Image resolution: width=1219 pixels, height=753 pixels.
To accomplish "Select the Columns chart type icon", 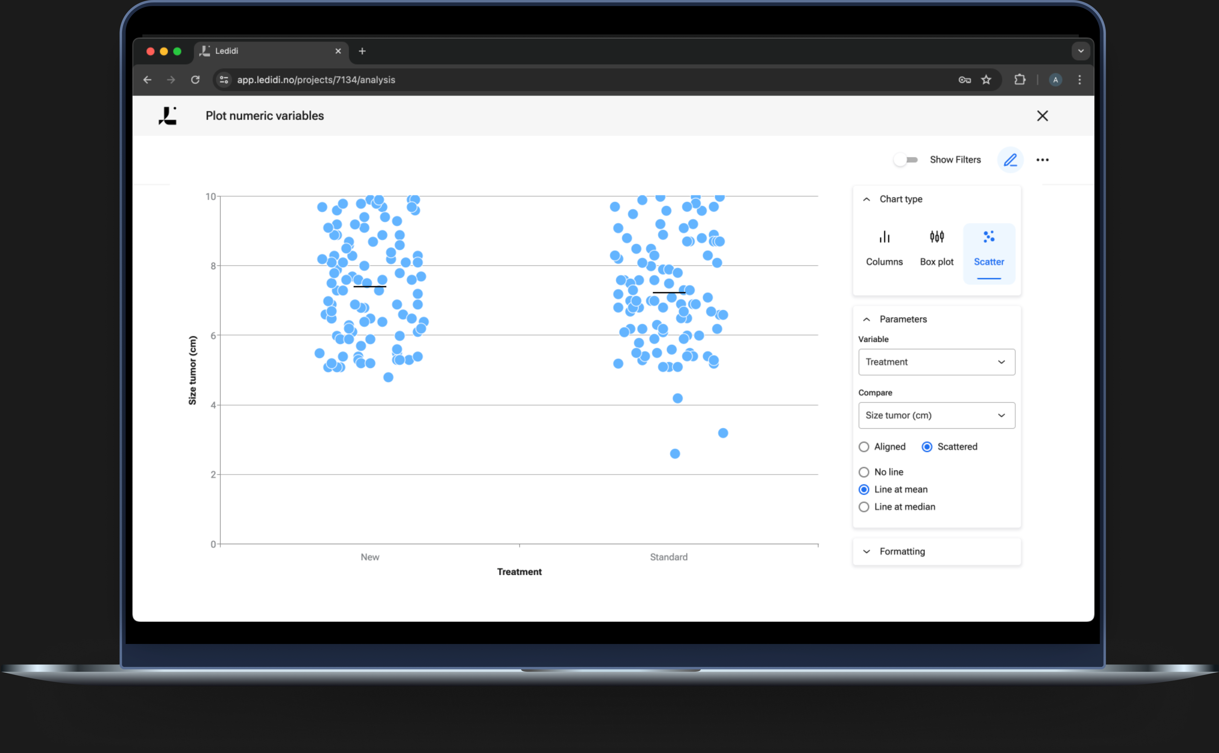I will 884,237.
